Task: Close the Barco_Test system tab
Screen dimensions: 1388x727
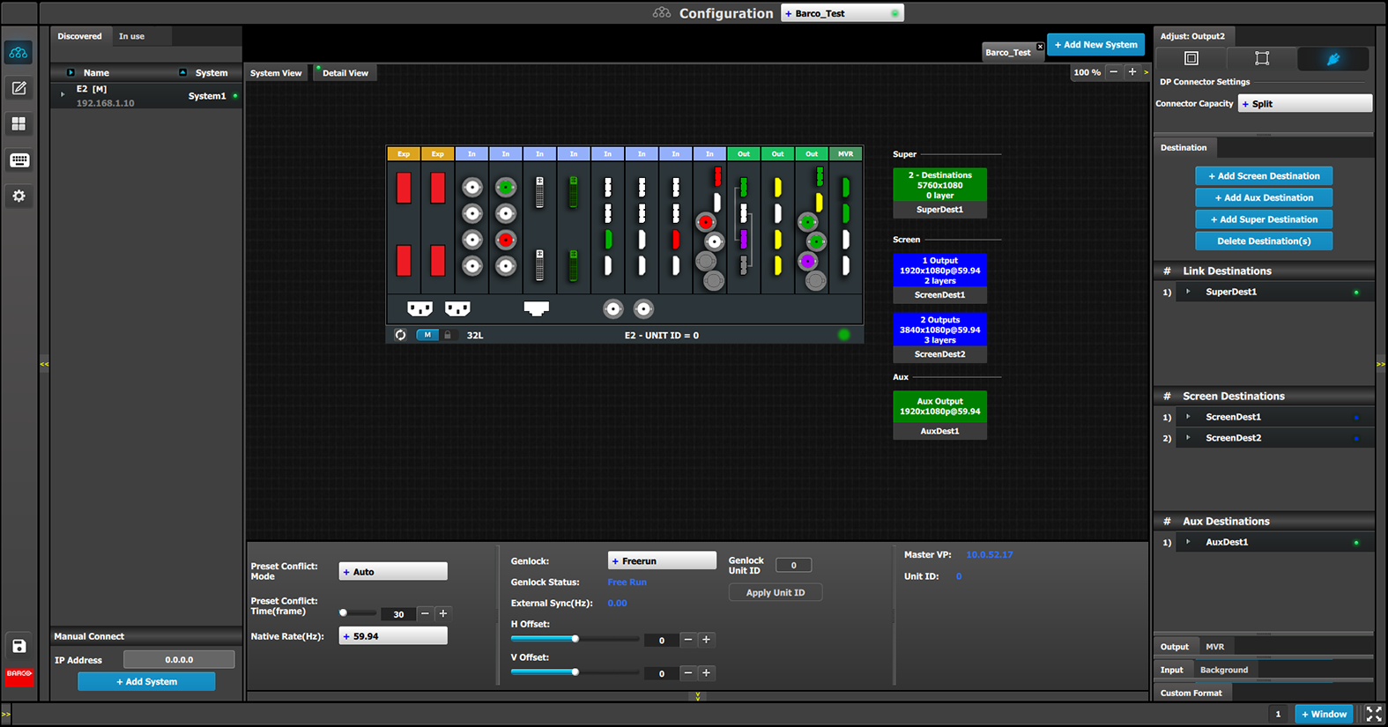Action: click(x=1040, y=47)
